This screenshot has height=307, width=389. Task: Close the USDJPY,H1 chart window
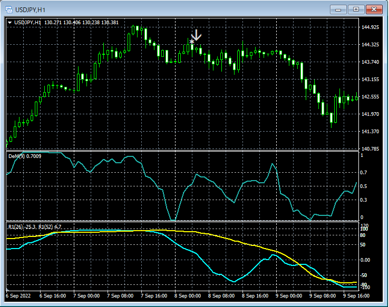pos(375,9)
